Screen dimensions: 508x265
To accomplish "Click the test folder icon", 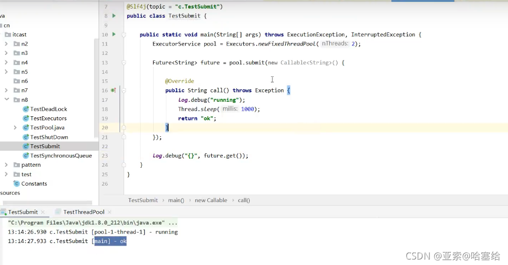I will click(17, 174).
